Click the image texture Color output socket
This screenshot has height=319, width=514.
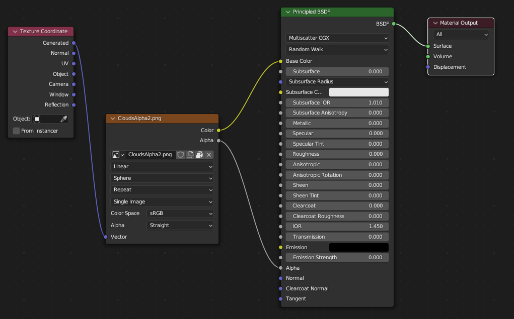[x=218, y=130]
